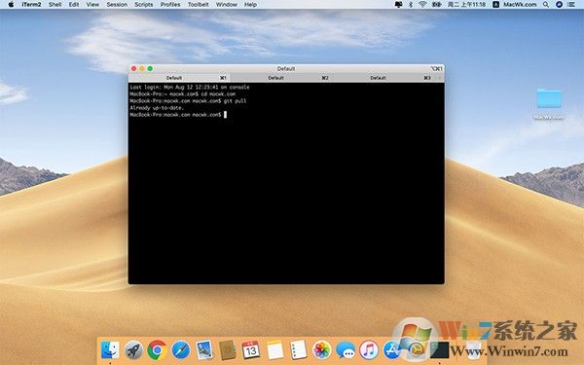The height and width of the screenshot is (365, 584).
Task: Open the brown Contacts book in dock
Action: 227,349
